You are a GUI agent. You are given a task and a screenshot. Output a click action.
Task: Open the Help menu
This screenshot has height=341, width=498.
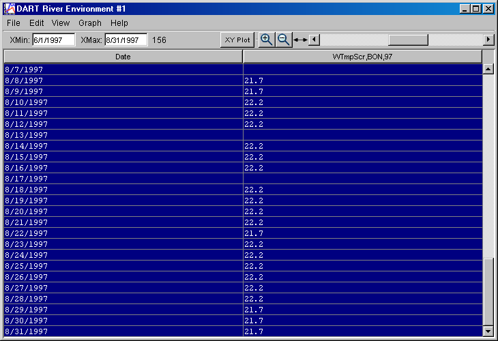[x=119, y=23]
